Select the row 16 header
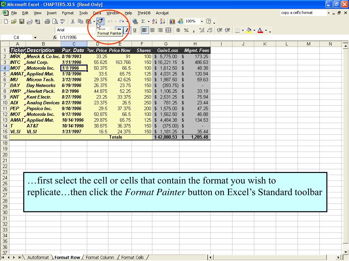This screenshot has height=261, width=349. point(5,137)
